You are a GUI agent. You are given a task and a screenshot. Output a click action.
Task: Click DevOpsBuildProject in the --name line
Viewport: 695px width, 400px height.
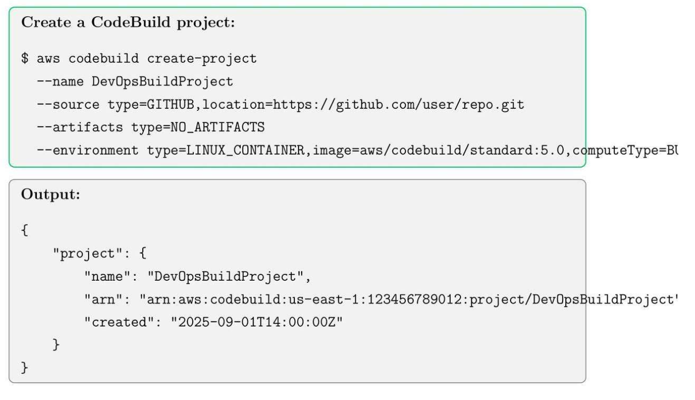[x=163, y=82]
